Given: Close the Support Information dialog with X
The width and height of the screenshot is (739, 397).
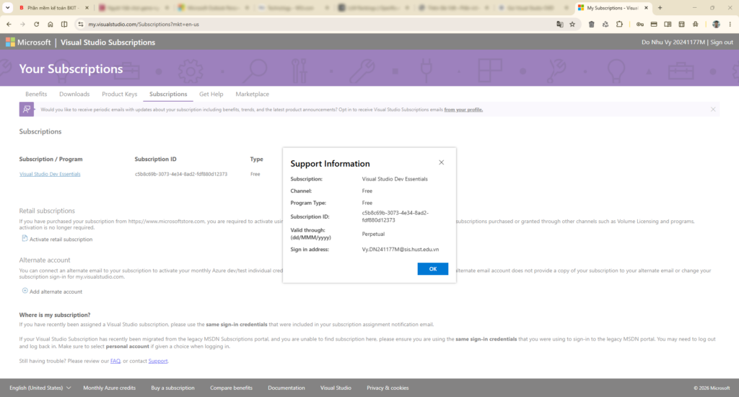Looking at the screenshot, I should 441,162.
